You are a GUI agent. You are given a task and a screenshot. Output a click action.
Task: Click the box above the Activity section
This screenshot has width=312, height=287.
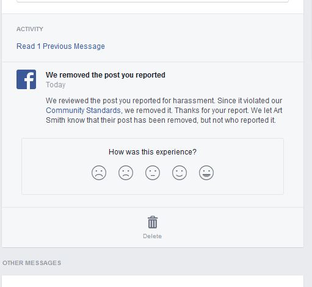[x=153, y=1]
